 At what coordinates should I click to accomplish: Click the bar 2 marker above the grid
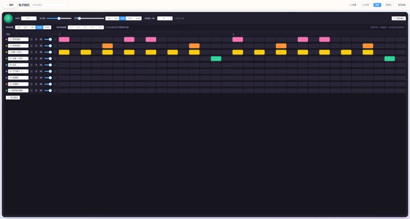[234, 34]
